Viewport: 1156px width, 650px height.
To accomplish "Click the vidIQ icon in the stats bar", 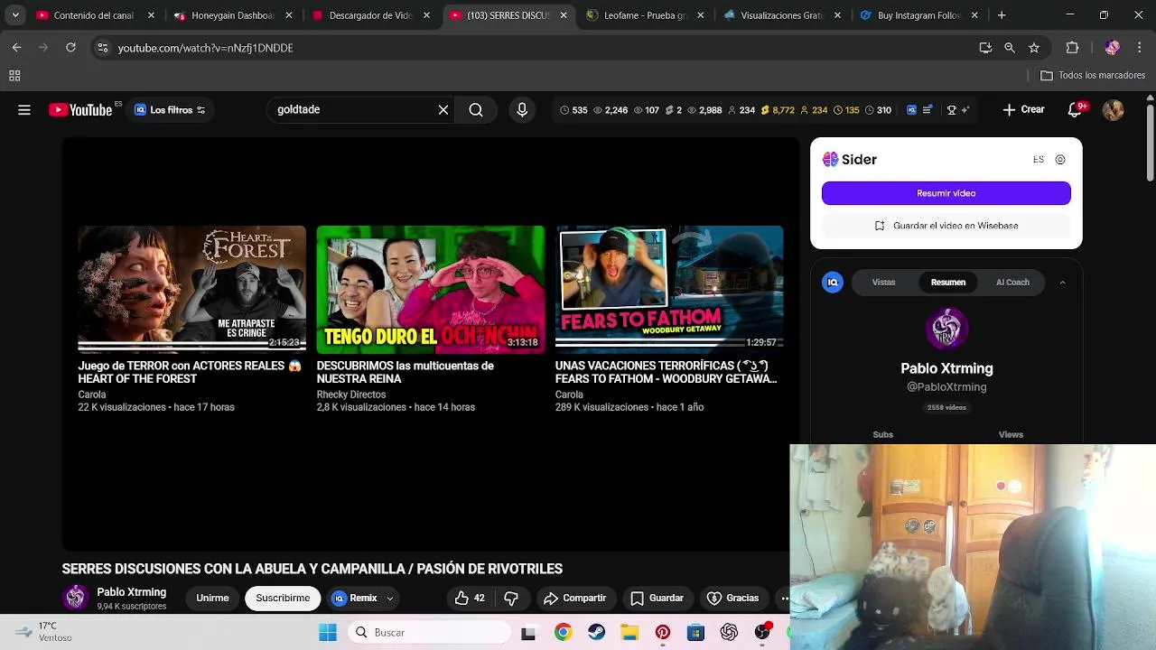I will [x=911, y=110].
